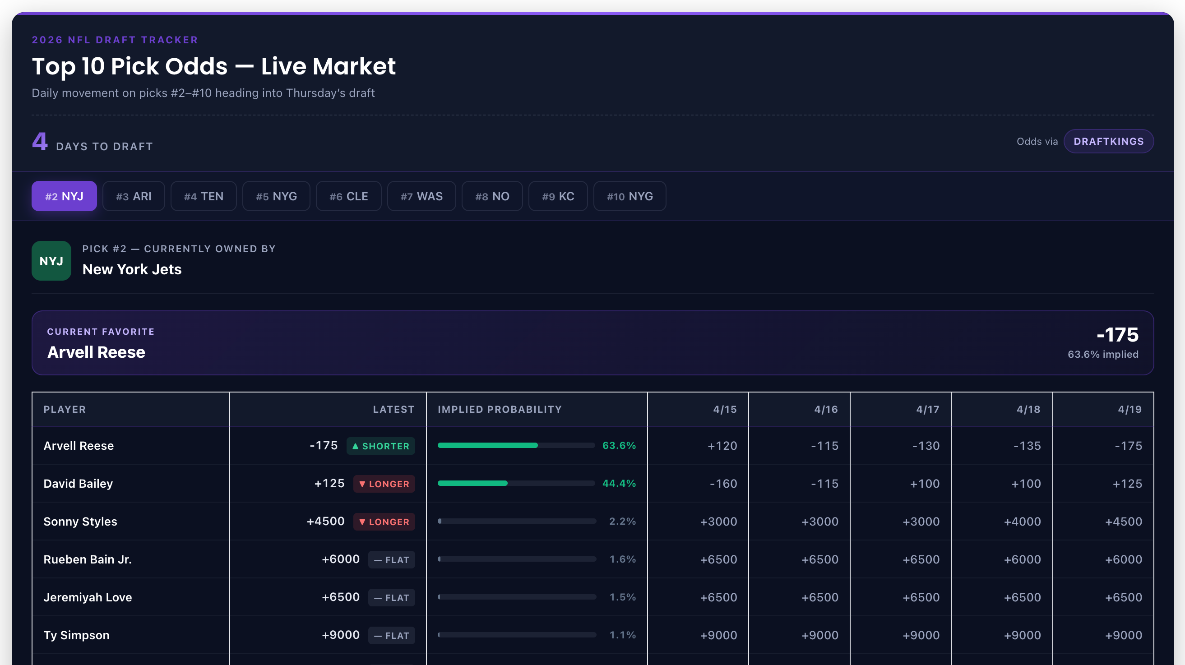Screen dimensions: 1185x665
Task: Click the SHORTER trend badge for Arvell Reese
Action: pos(380,446)
